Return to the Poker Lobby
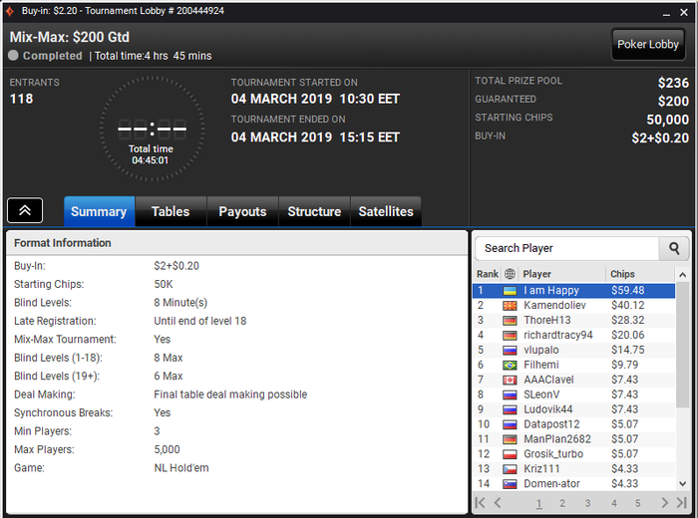 (648, 45)
